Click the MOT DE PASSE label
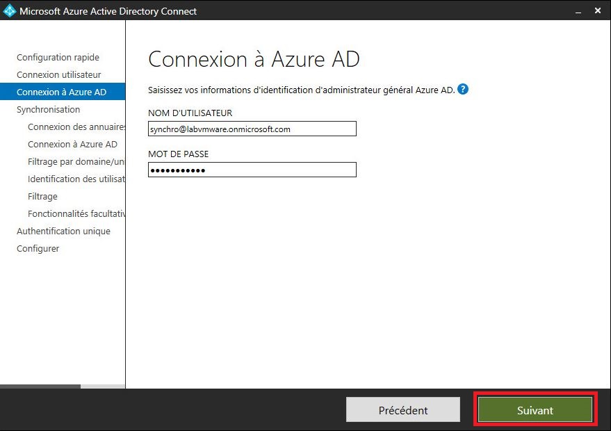 click(x=179, y=154)
